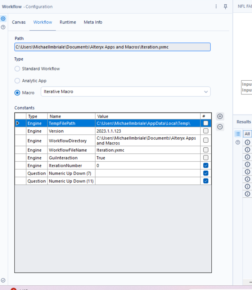This screenshot has width=252, height=290.
Task: Click the configuration gear icon in sidebar
Action: (x=3, y=19)
